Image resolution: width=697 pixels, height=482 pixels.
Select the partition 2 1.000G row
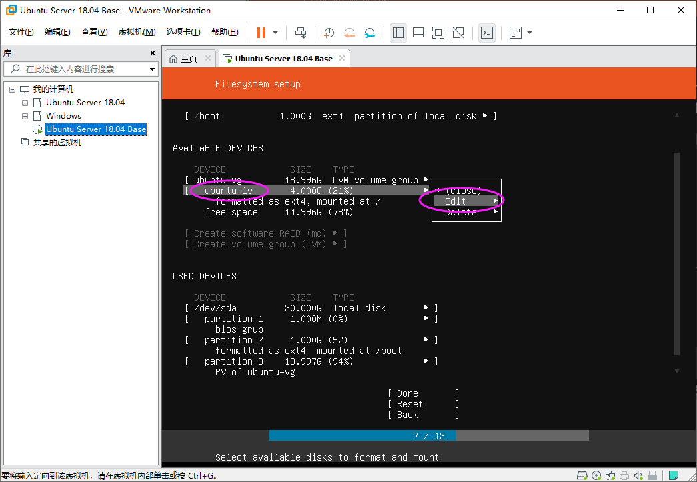tap(311, 340)
